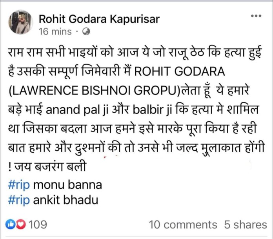The image size is (273, 239).
Task: Open the #rip hashtag before ankit bhadu
Action: pos(19,200)
